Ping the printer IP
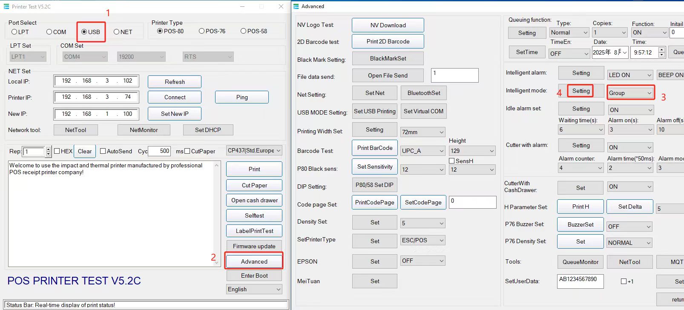 tap(242, 97)
